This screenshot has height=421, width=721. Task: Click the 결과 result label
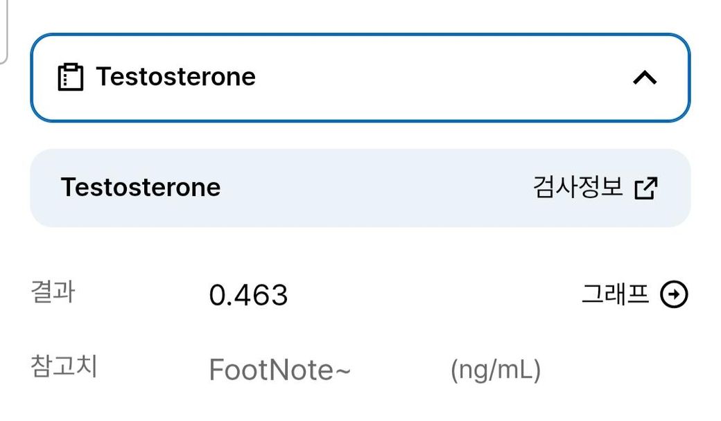(x=53, y=292)
